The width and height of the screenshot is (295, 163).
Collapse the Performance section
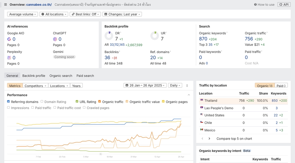[189, 95]
